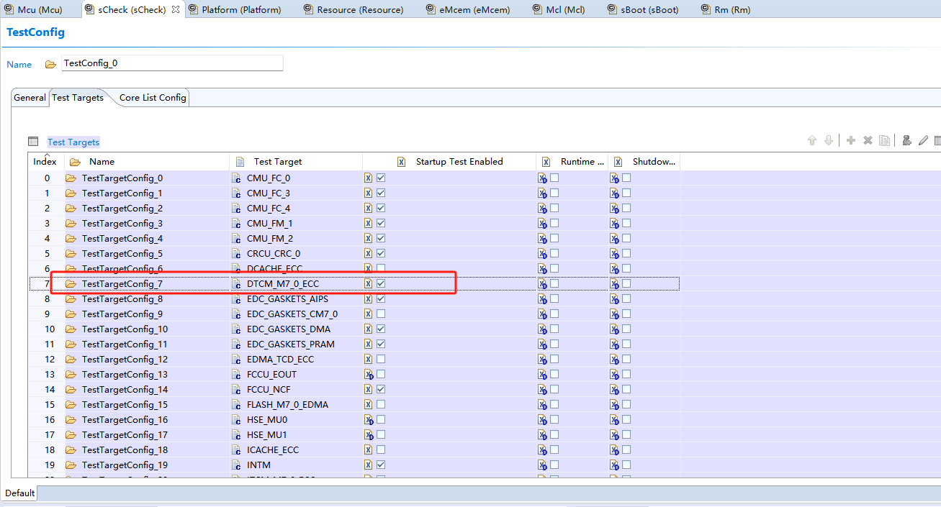Click the table icon left of Test Targets heading
The width and height of the screenshot is (941, 507).
33,142
